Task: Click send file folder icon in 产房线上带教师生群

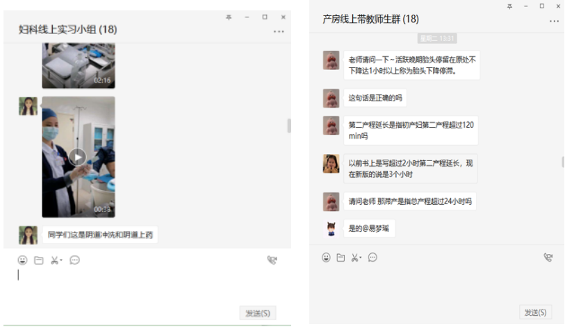Action: pyautogui.click(x=341, y=258)
